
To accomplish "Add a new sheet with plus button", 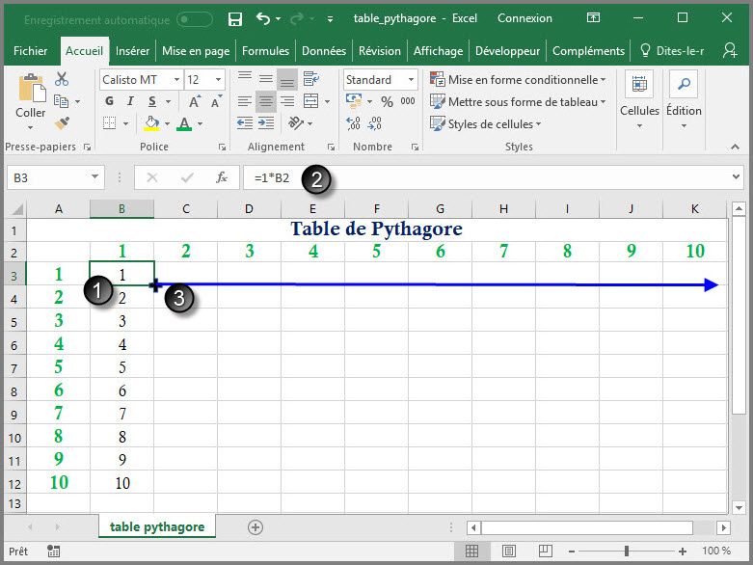I will click(255, 527).
